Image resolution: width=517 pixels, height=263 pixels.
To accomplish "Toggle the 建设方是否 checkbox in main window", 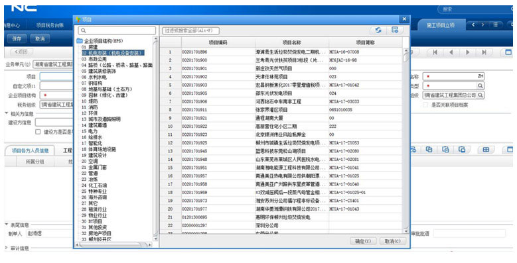I will pyautogui.click(x=38, y=132).
